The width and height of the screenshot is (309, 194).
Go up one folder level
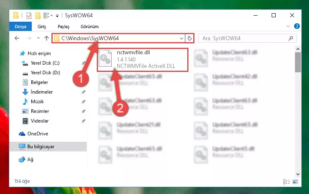click(47, 38)
